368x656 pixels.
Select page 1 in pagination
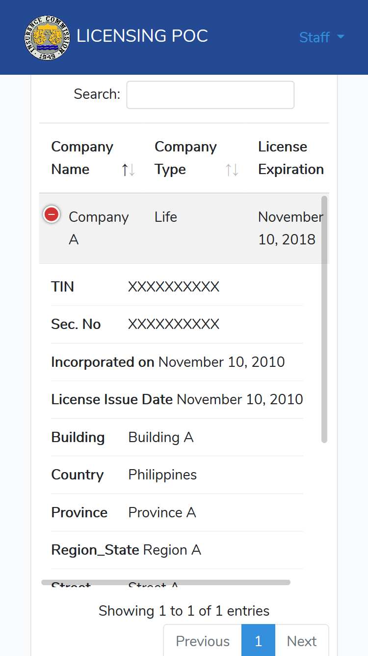coord(259,641)
